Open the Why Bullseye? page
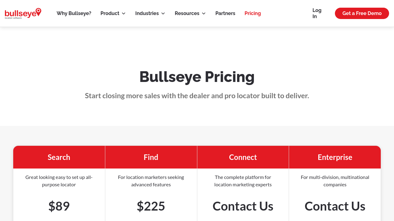This screenshot has height=221, width=394. point(74,14)
